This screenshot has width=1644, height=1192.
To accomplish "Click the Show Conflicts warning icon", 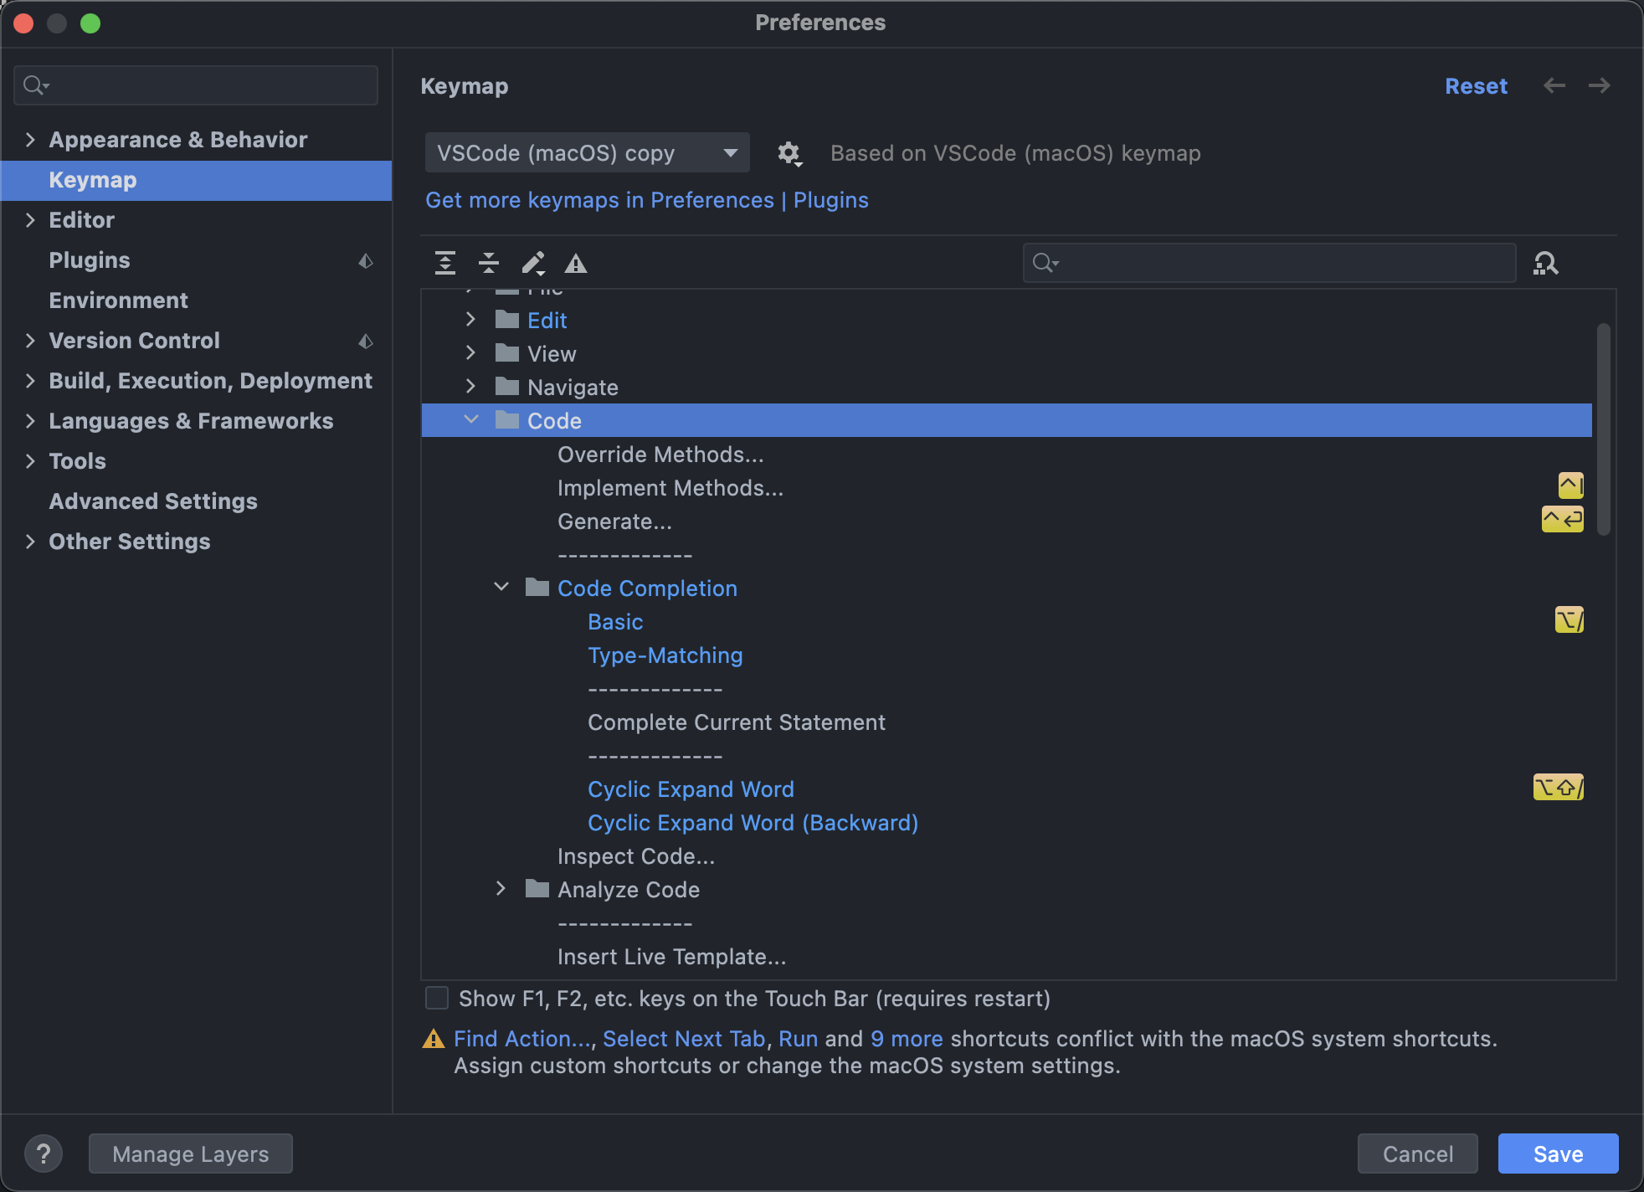I will coord(576,264).
